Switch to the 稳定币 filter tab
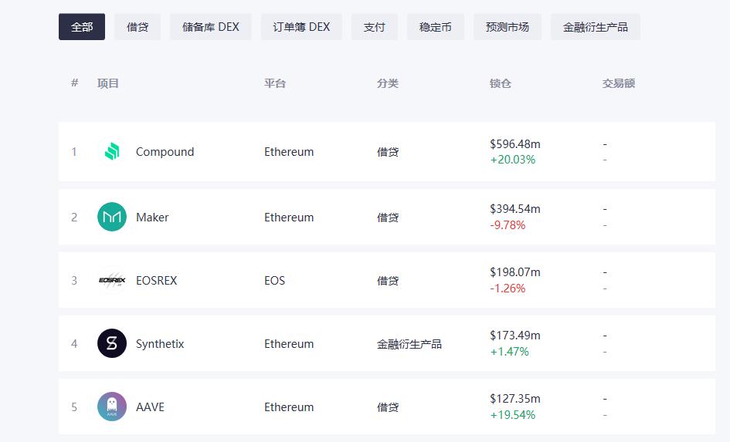The image size is (730, 442). [436, 27]
